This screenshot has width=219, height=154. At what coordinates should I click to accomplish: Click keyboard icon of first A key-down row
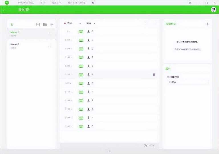pyautogui.click(x=81, y=31)
